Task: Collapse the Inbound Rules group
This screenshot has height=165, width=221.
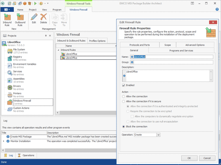Action: coord(58,50)
